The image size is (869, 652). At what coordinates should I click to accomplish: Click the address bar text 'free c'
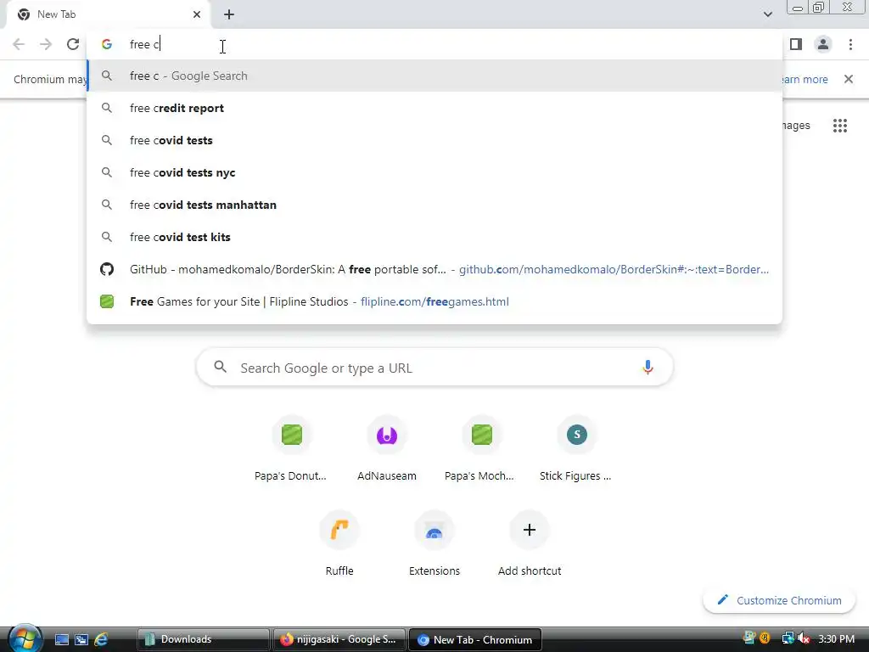point(144,44)
